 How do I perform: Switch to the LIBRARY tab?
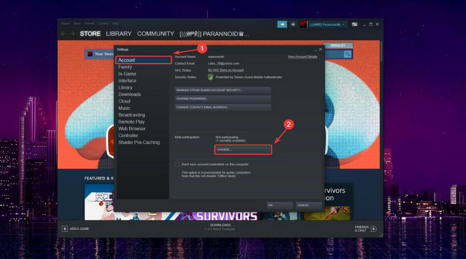coord(119,34)
